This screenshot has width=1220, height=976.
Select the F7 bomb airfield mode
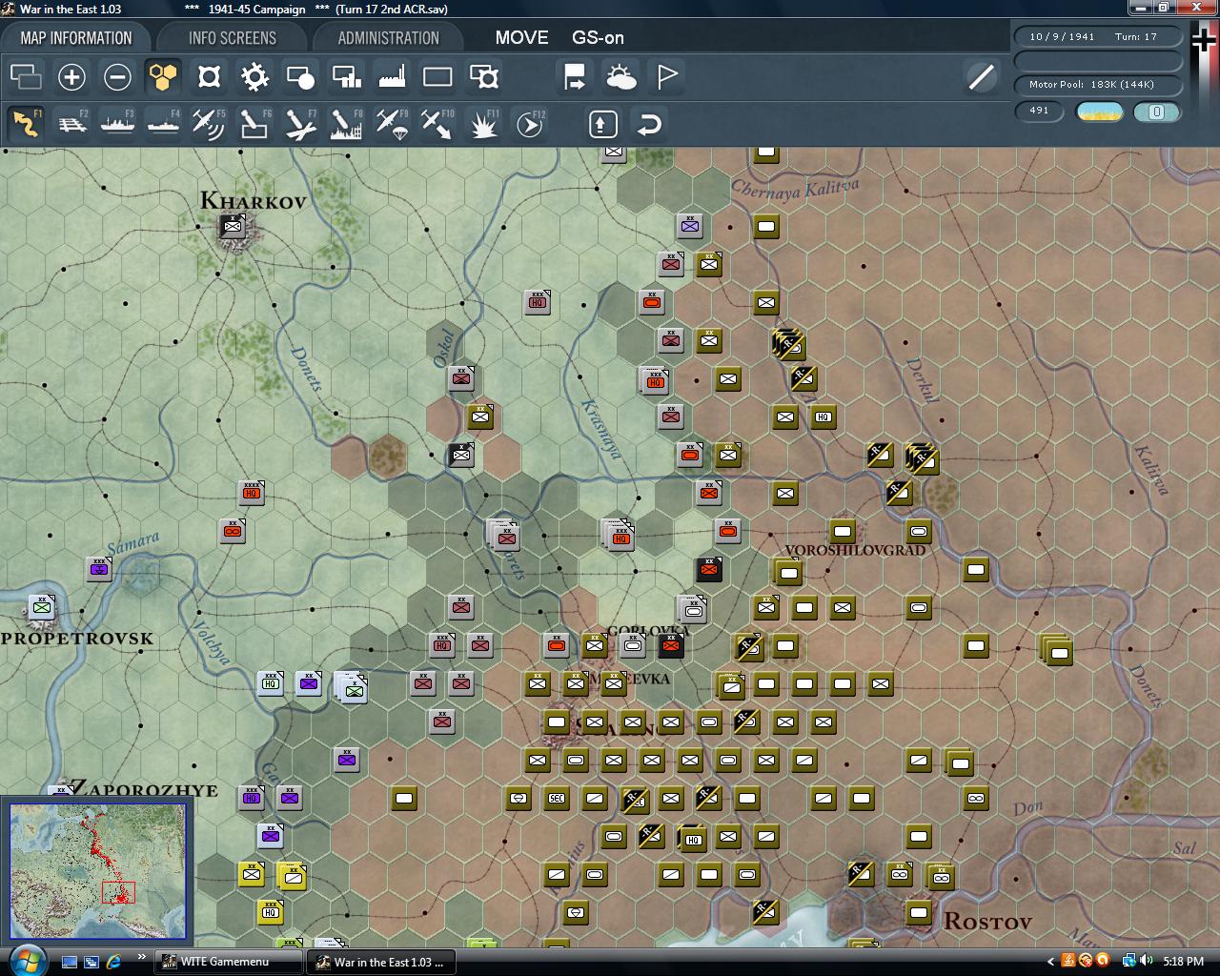(x=300, y=124)
